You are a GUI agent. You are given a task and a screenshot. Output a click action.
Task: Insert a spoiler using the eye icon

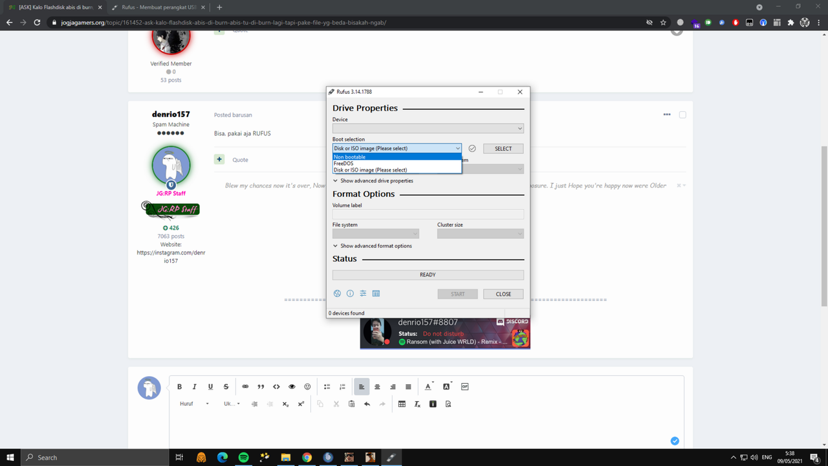(292, 386)
